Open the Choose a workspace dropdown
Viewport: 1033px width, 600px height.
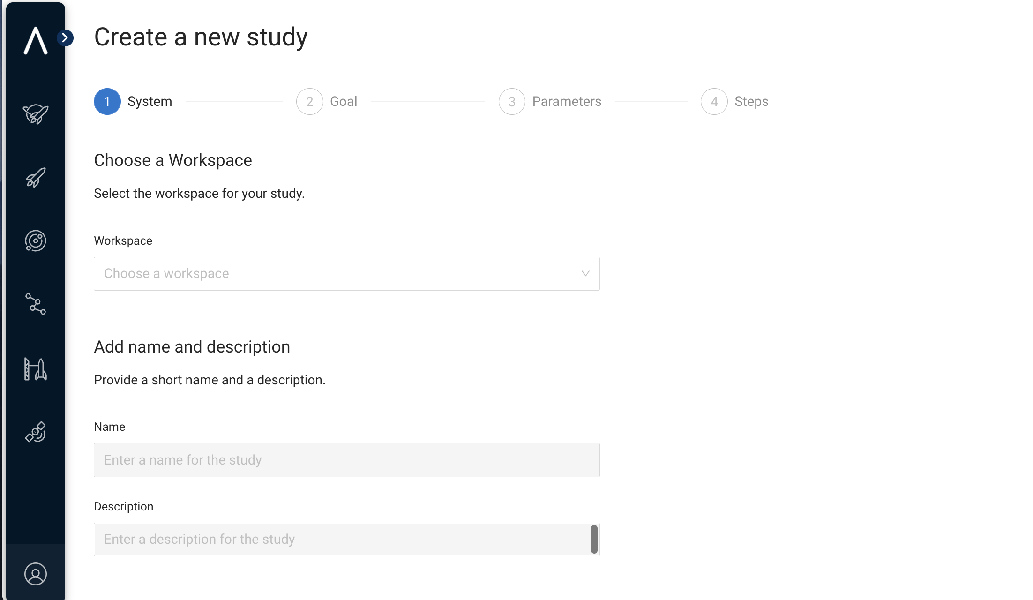(337, 274)
